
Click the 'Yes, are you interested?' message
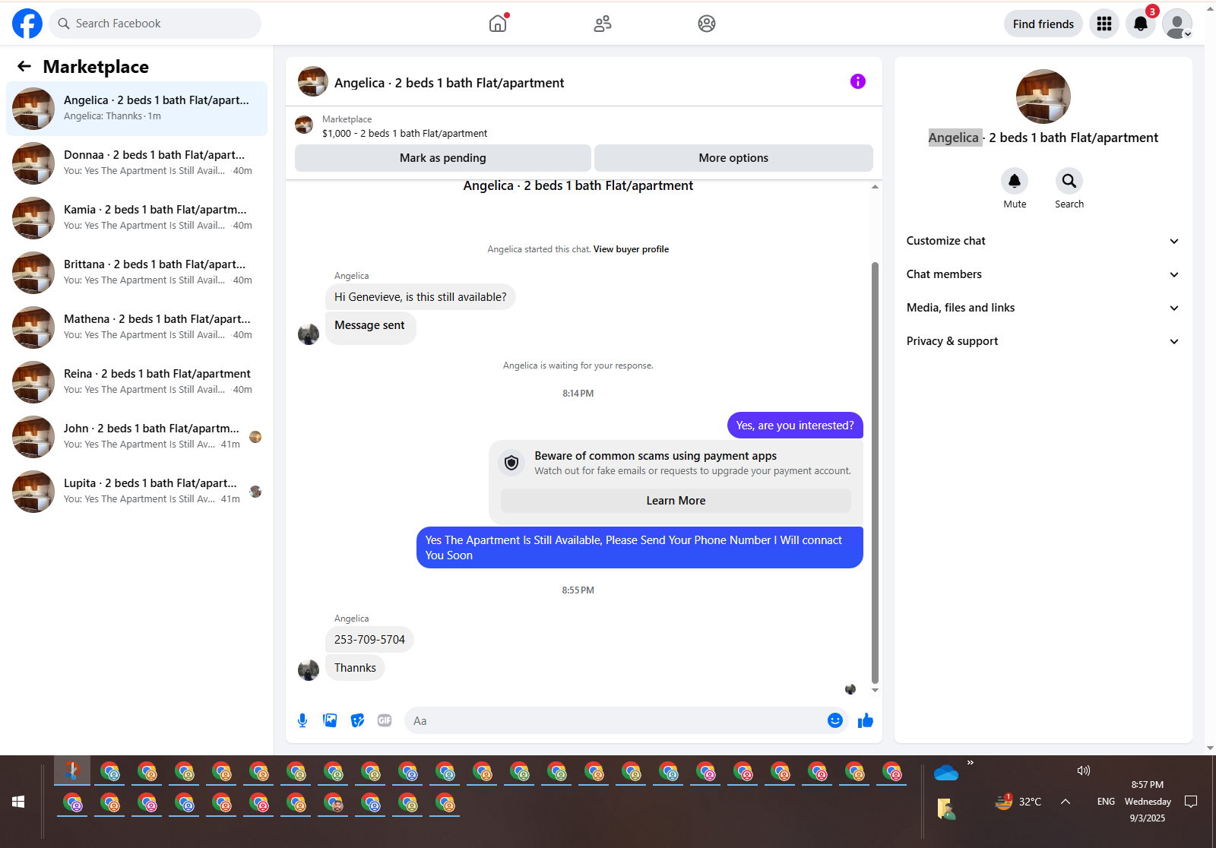(x=795, y=426)
